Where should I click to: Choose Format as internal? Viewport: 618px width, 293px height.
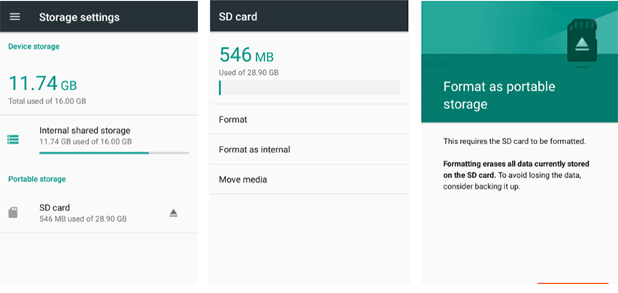click(x=309, y=150)
